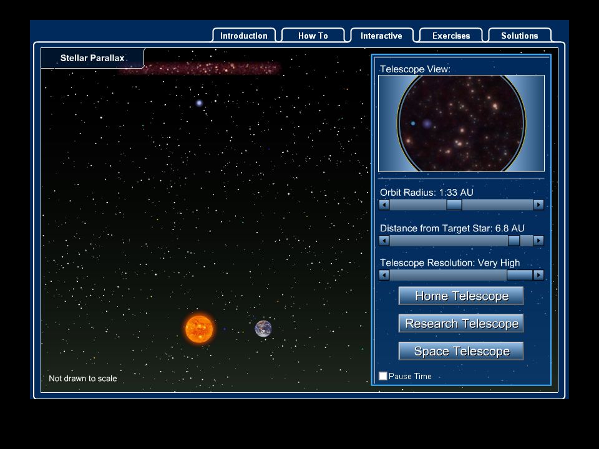The image size is (599, 449).
Task: View the Solutions tab
Action: pos(520,36)
